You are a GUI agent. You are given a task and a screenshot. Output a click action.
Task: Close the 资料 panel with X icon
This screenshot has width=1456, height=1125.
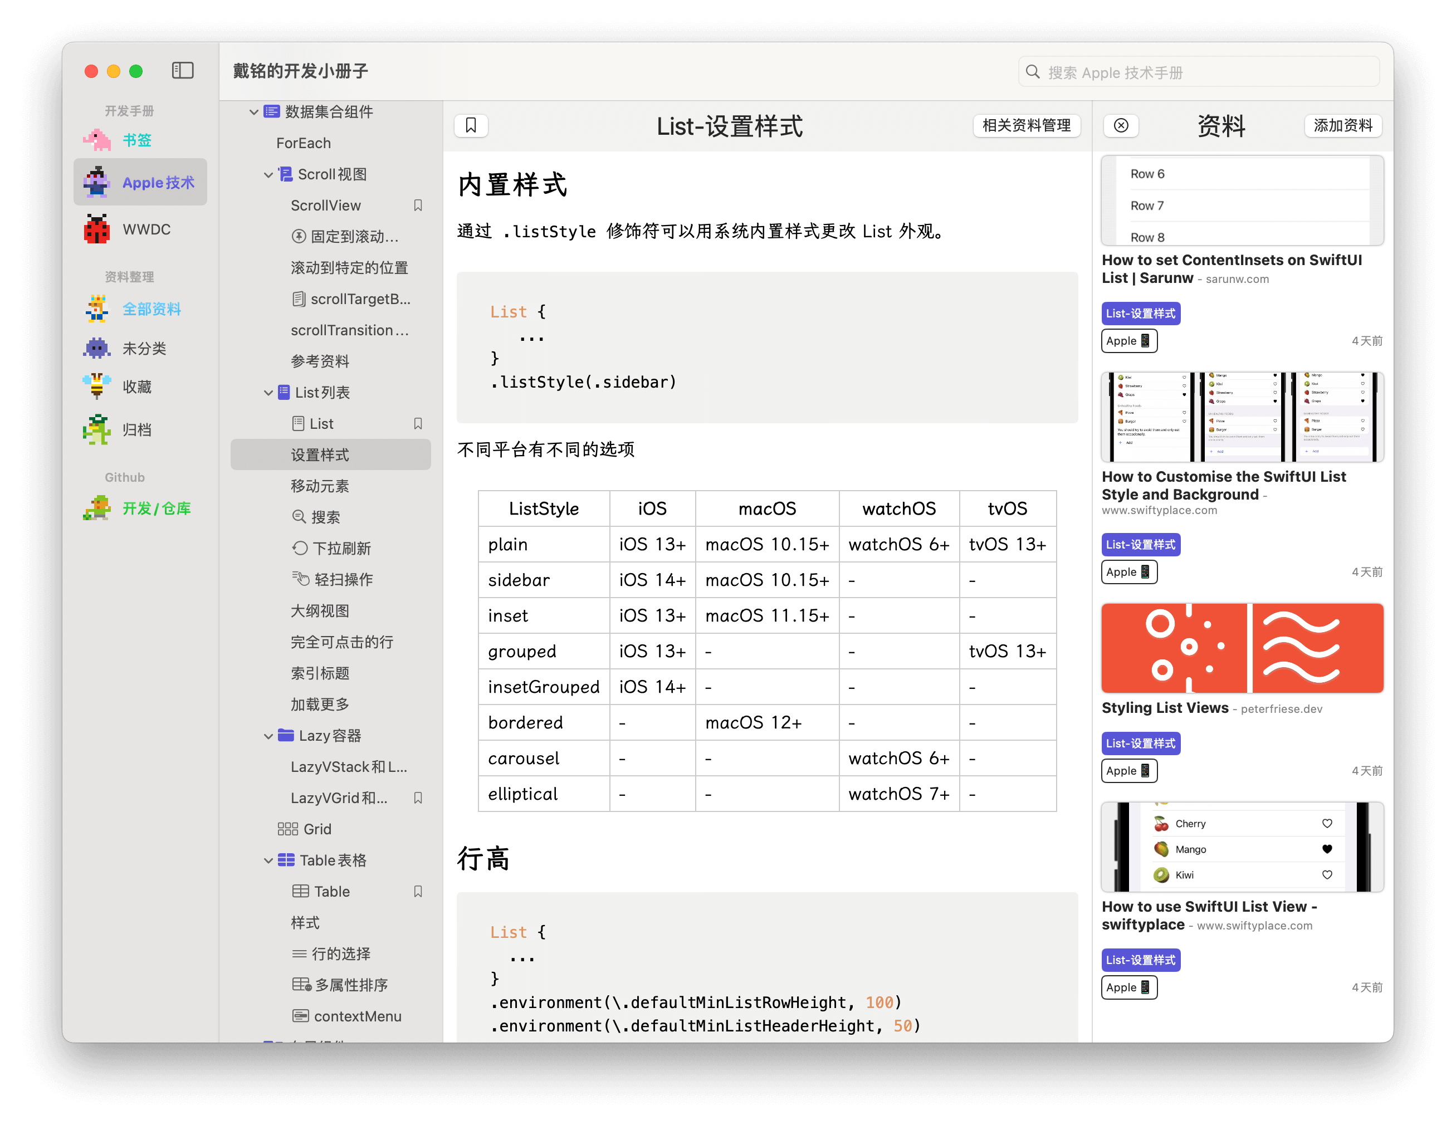(x=1121, y=125)
